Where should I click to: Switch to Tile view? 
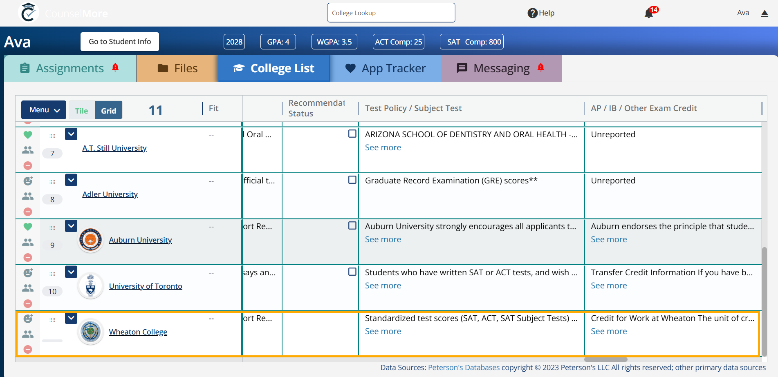pos(82,110)
